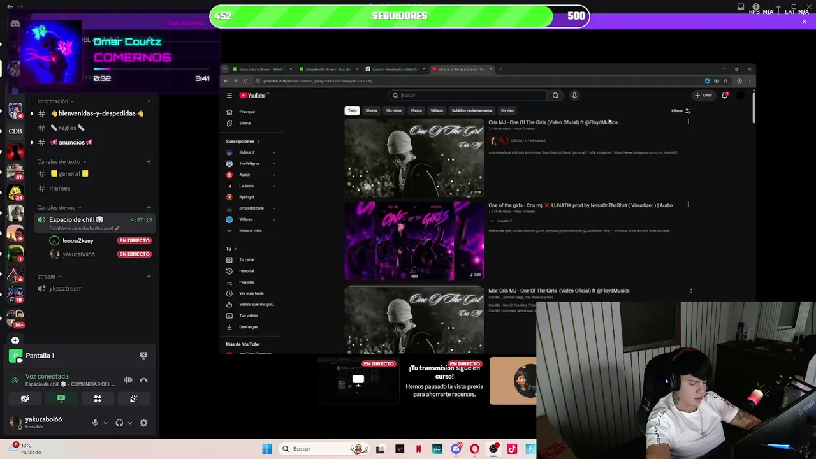
Task: Open the CDB server
Action: 15,131
